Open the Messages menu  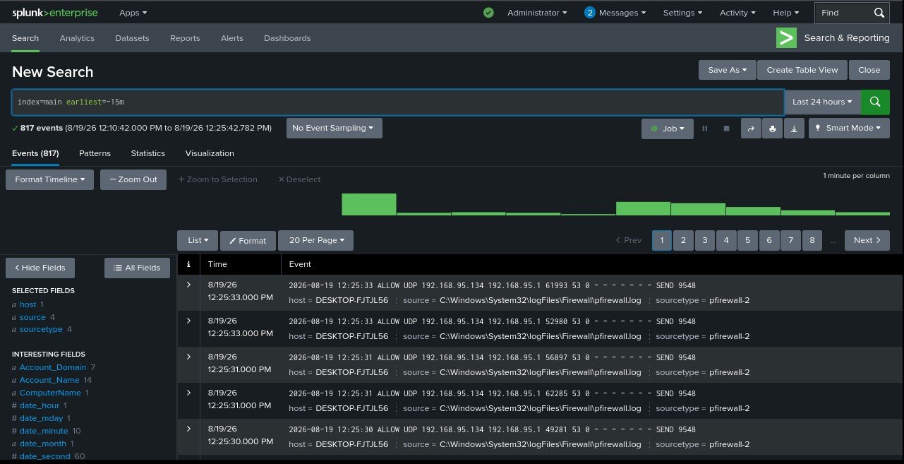click(622, 13)
